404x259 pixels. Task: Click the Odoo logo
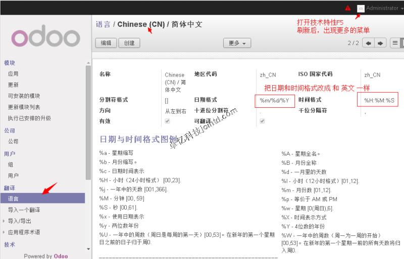45,37
